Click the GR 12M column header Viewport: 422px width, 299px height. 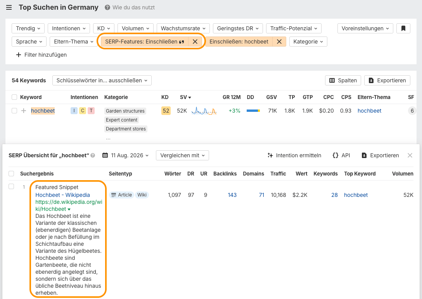point(232,97)
